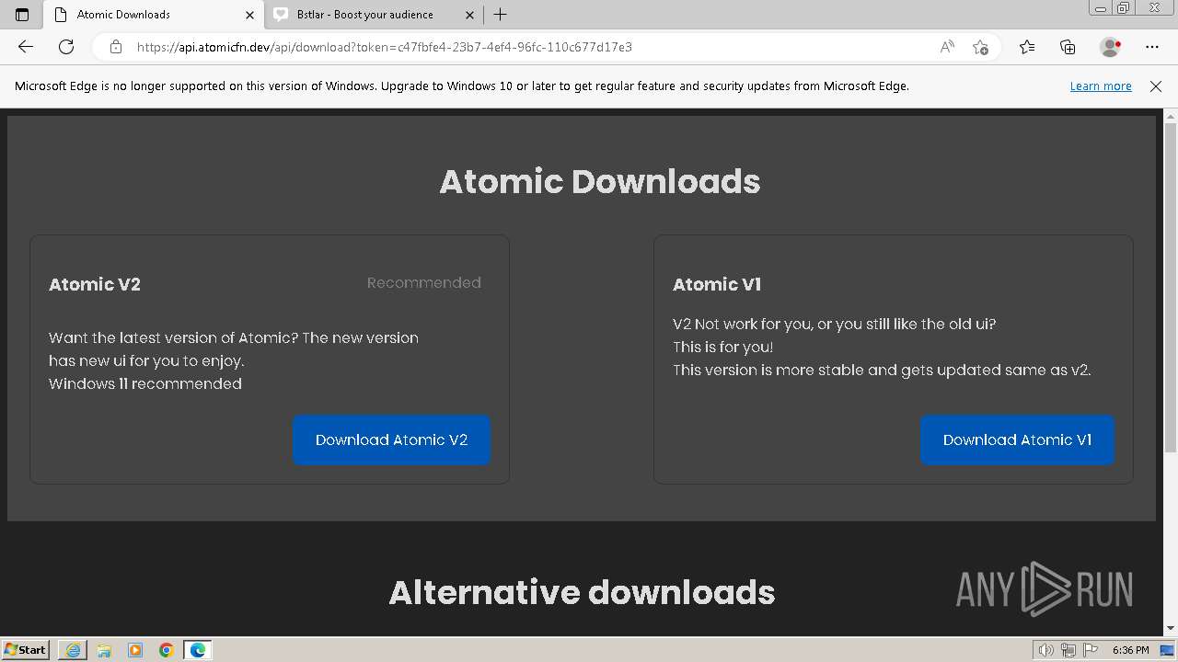The width and height of the screenshot is (1178, 662).
Task: Click the Atomic V2 heading text
Action: pyautogui.click(x=95, y=284)
